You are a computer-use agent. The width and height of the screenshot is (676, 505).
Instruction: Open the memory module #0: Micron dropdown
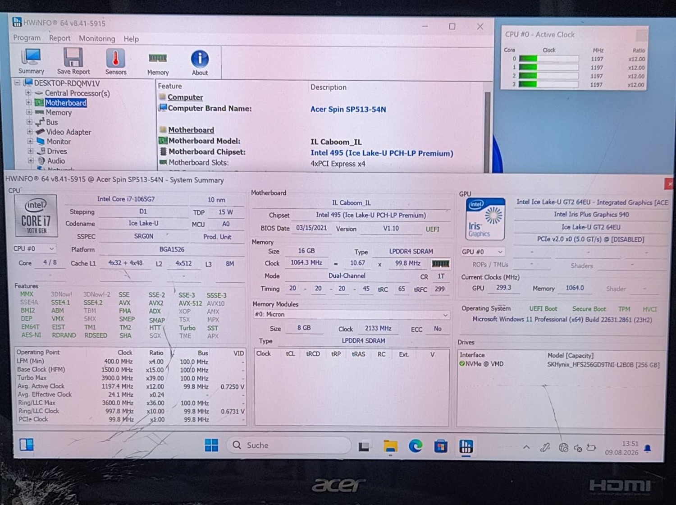pos(351,315)
